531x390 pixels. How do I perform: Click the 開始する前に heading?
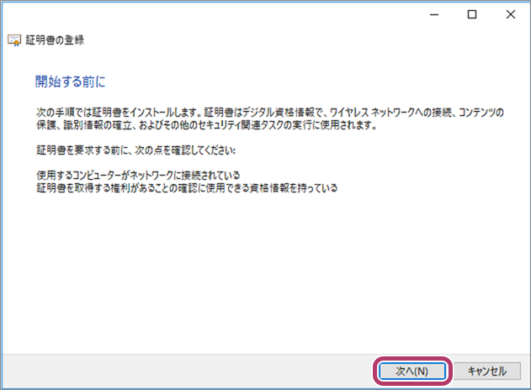pos(71,82)
